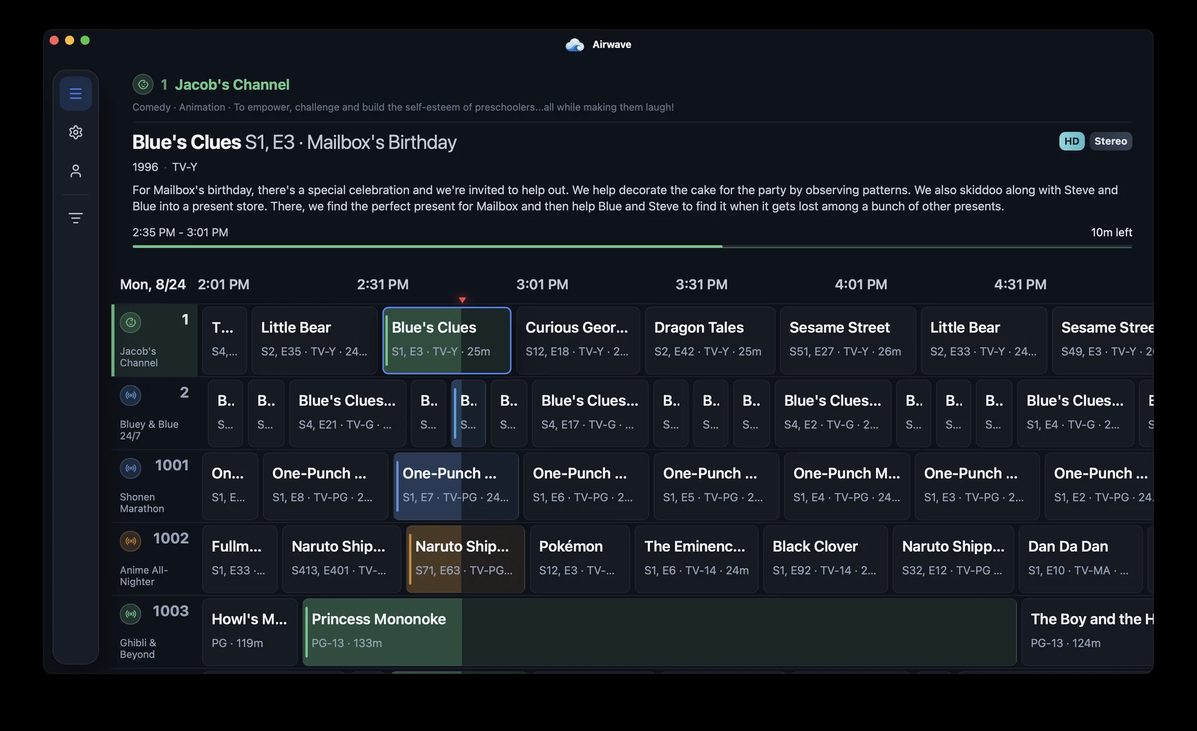Click the Shonen Marathon channel icon
1197x731 pixels.
[130, 468]
